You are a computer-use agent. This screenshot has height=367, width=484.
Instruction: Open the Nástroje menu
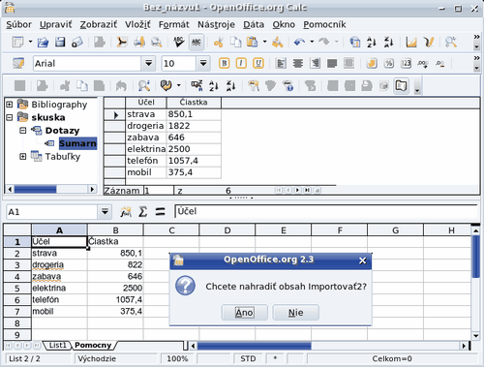click(x=216, y=24)
